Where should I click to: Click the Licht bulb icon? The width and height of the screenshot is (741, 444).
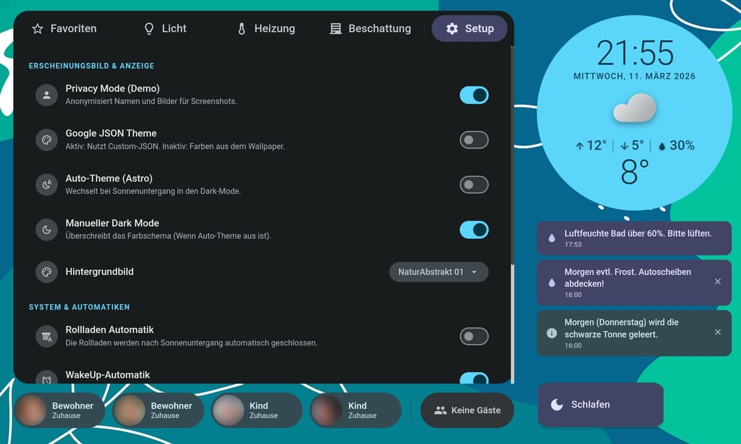pos(149,28)
